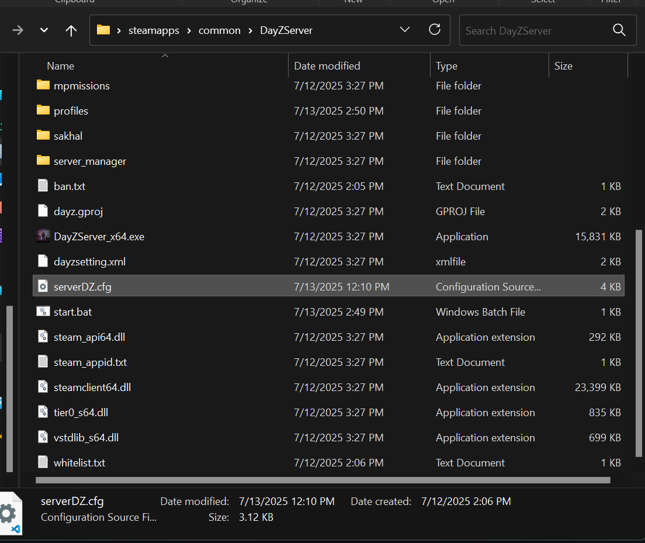This screenshot has height=543, width=645.
Task: Click the common breadcrumb link
Action: pos(219,30)
